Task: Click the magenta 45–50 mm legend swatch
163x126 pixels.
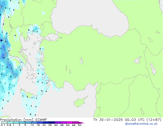Action: coord(76,123)
